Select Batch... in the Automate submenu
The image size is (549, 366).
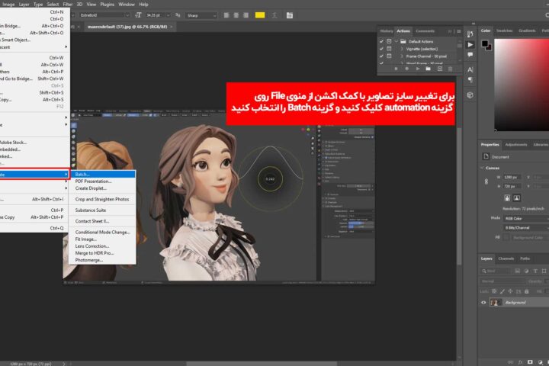tap(102, 174)
